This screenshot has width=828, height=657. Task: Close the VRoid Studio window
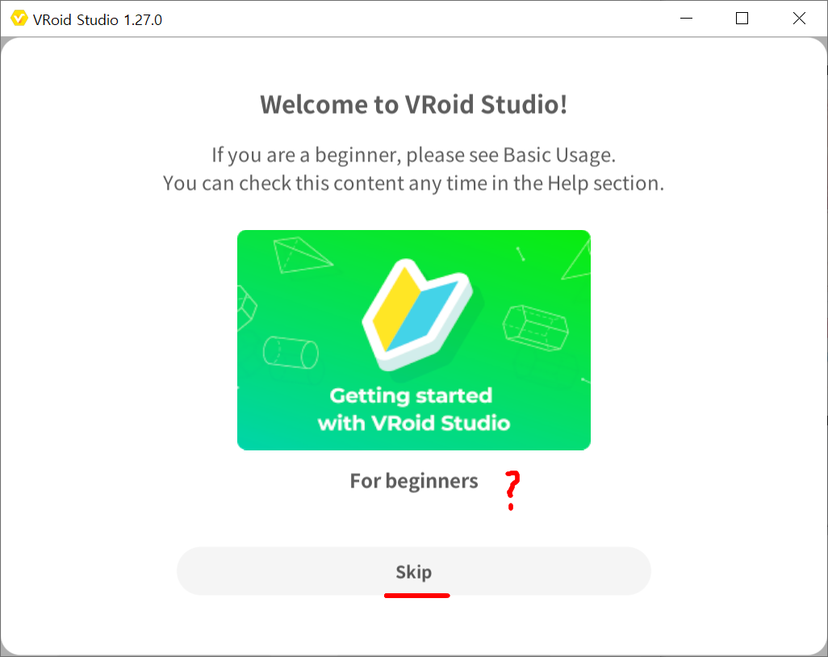(x=799, y=19)
